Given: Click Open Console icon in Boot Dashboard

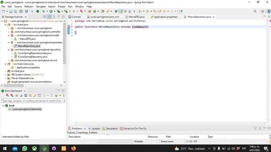Looking at the screenshot, I should (26, 95).
